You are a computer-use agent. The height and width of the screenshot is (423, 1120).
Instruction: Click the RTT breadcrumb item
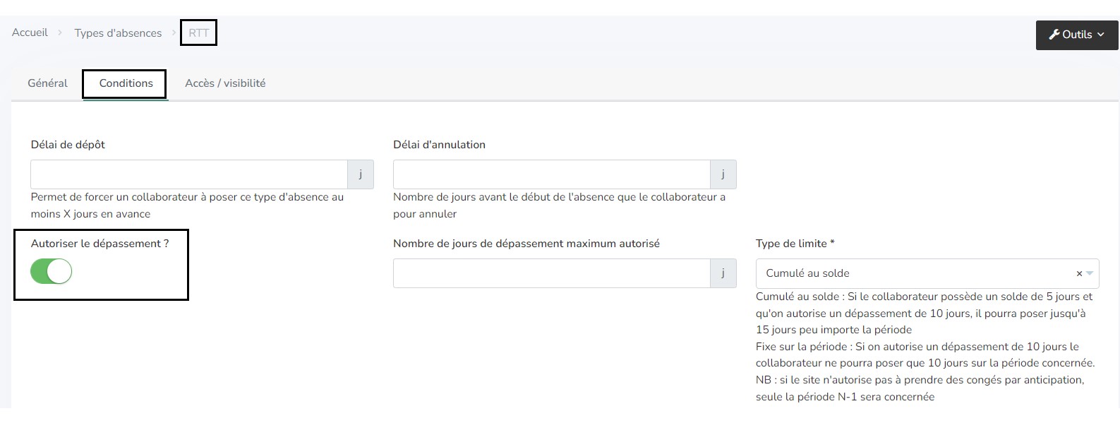click(x=198, y=33)
